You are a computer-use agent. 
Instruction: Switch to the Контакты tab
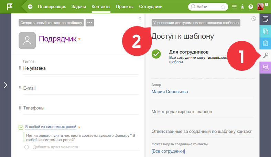(x=101, y=7)
